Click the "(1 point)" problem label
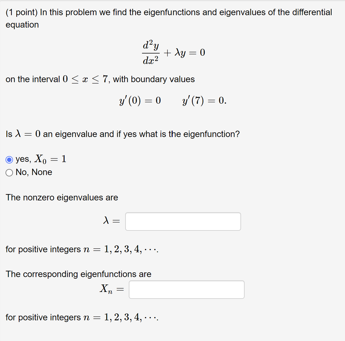The image size is (345, 341). 22,12
